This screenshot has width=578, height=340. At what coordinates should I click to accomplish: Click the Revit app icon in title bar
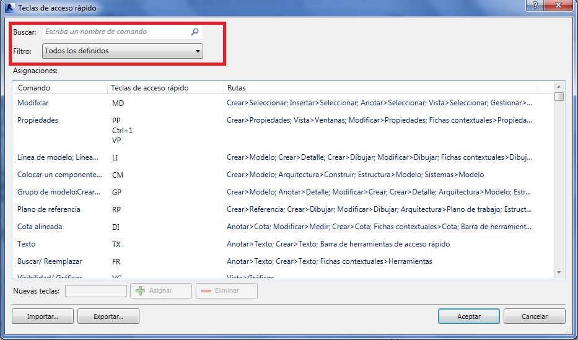tap(9, 7)
